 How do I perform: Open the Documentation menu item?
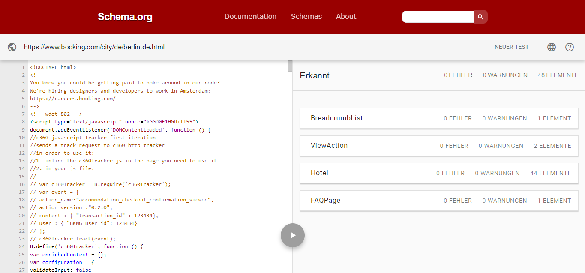250,16
